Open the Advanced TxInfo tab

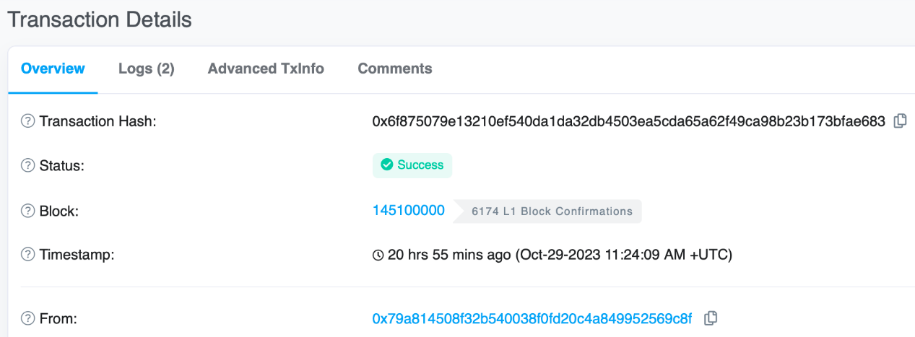[x=266, y=69]
